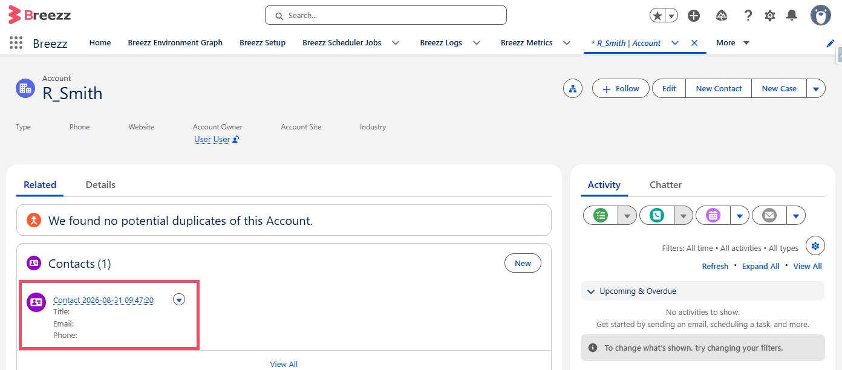Viewport: 842px width, 370px height.
Task: Select the Breezz Scheduler Jobs tab
Action: coord(342,43)
